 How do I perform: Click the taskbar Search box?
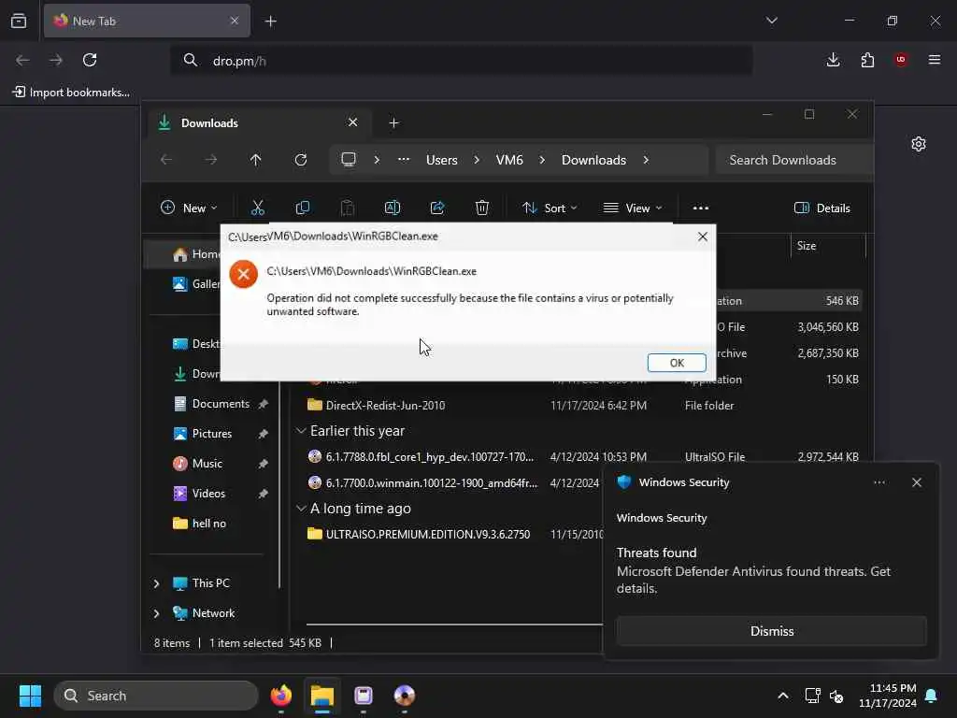coord(156,696)
